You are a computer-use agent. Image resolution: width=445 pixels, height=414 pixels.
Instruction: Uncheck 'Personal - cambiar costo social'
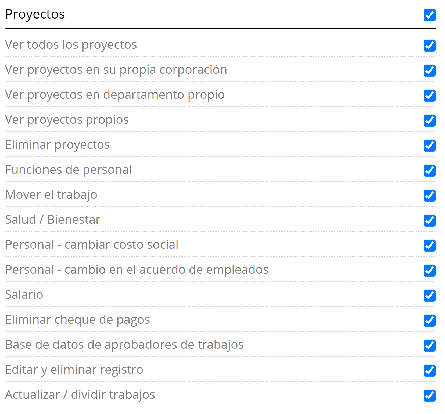pyautogui.click(x=429, y=245)
